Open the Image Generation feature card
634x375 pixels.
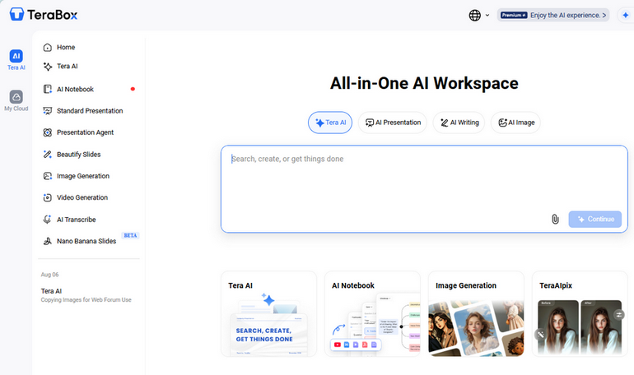[x=476, y=314]
